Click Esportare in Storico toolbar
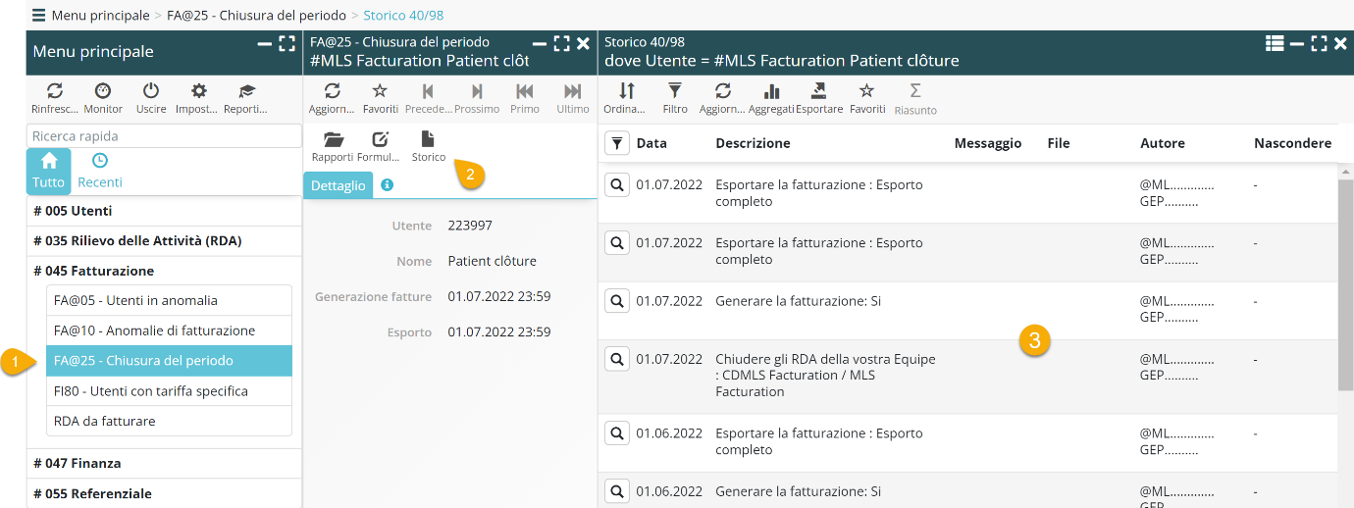This screenshot has width=1354, height=508. [x=819, y=91]
